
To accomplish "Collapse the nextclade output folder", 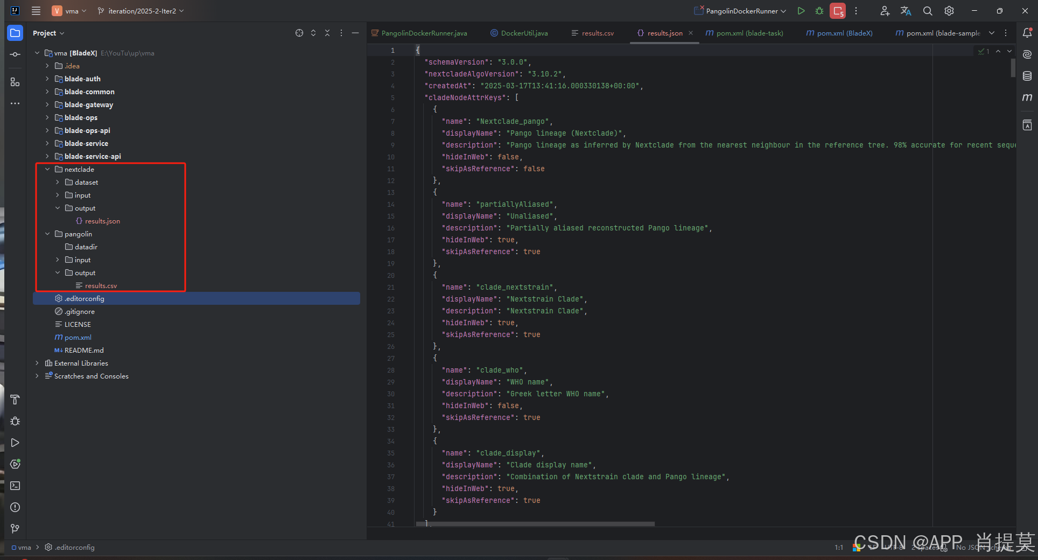I will coord(58,208).
